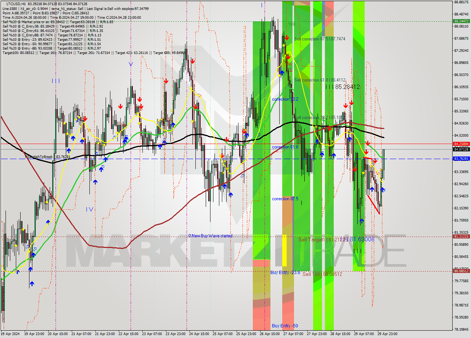The width and height of the screenshot is (471, 338).
Task: Click the 'Sell 100 | 80.08512' label
Action: click(x=322, y=274)
